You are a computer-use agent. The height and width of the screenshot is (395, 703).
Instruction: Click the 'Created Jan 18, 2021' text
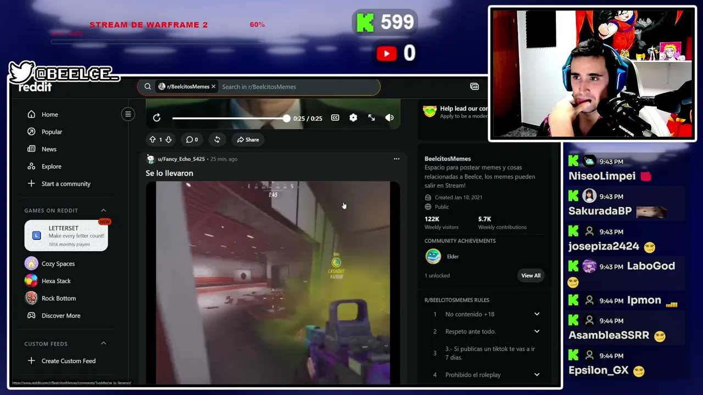[458, 198]
